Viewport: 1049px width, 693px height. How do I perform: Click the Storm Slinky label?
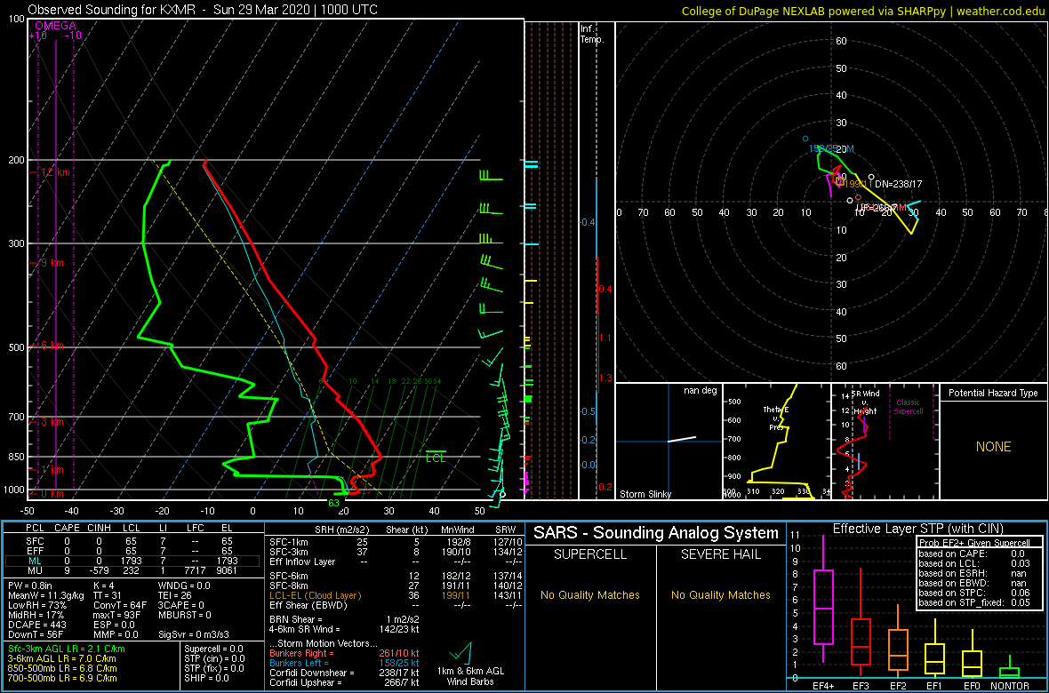tap(645, 494)
